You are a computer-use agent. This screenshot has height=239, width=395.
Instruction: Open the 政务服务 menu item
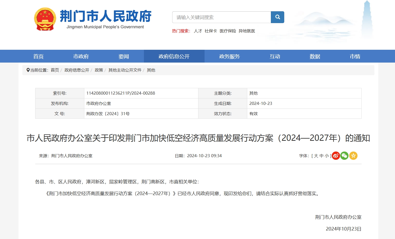pyautogui.click(x=229, y=56)
